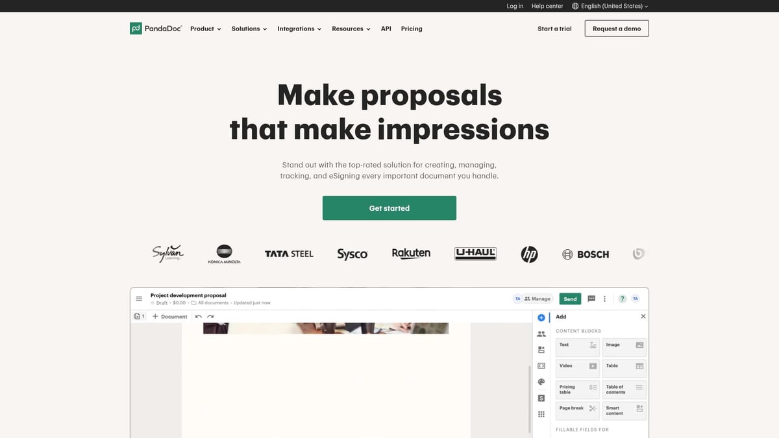Open the Integrations dropdown
The width and height of the screenshot is (779, 438).
[x=299, y=29]
